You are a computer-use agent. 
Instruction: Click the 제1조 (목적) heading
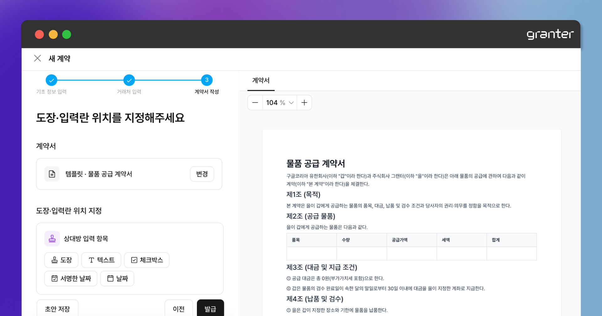(303, 194)
